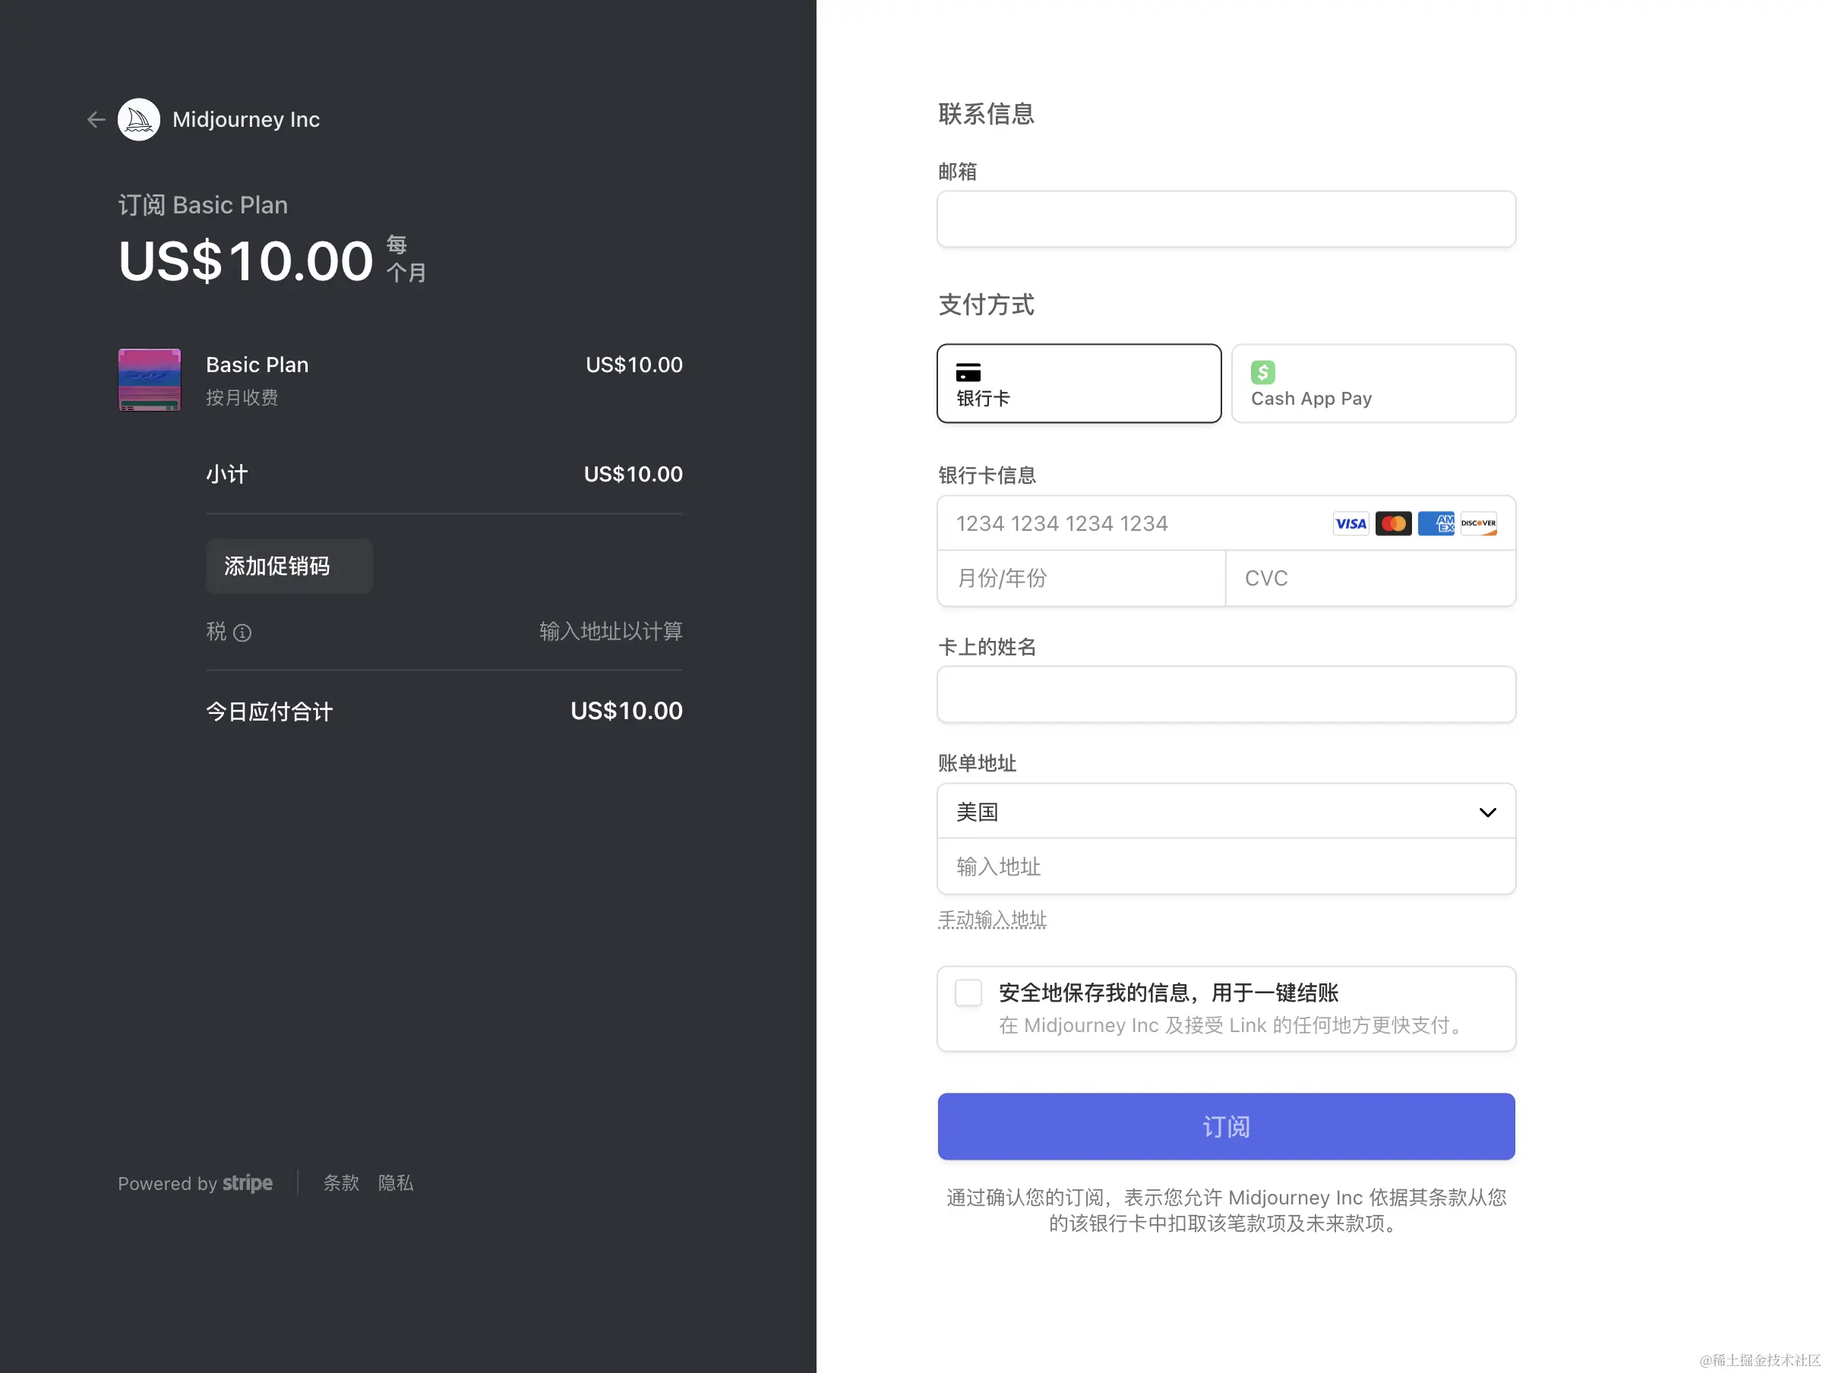Click the 手动输入地址 link
Screen dimensions: 1826x1373
click(x=991, y=919)
